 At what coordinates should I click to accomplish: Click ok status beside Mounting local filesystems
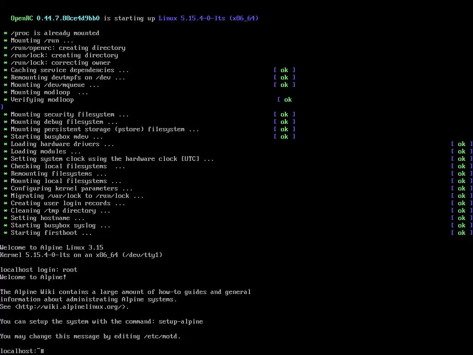pos(461,181)
